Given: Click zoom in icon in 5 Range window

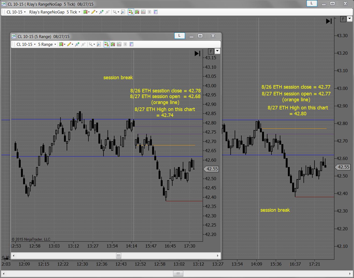Looking at the screenshot, I should pos(77,44).
